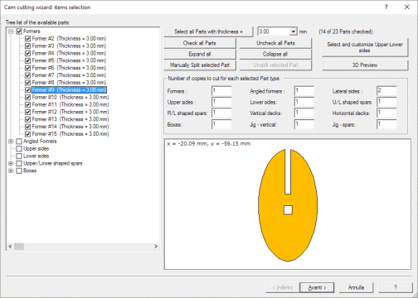Check the Lower sides checkbox
Image resolution: width=418 pixels, height=298 pixels.
[x=19, y=156]
